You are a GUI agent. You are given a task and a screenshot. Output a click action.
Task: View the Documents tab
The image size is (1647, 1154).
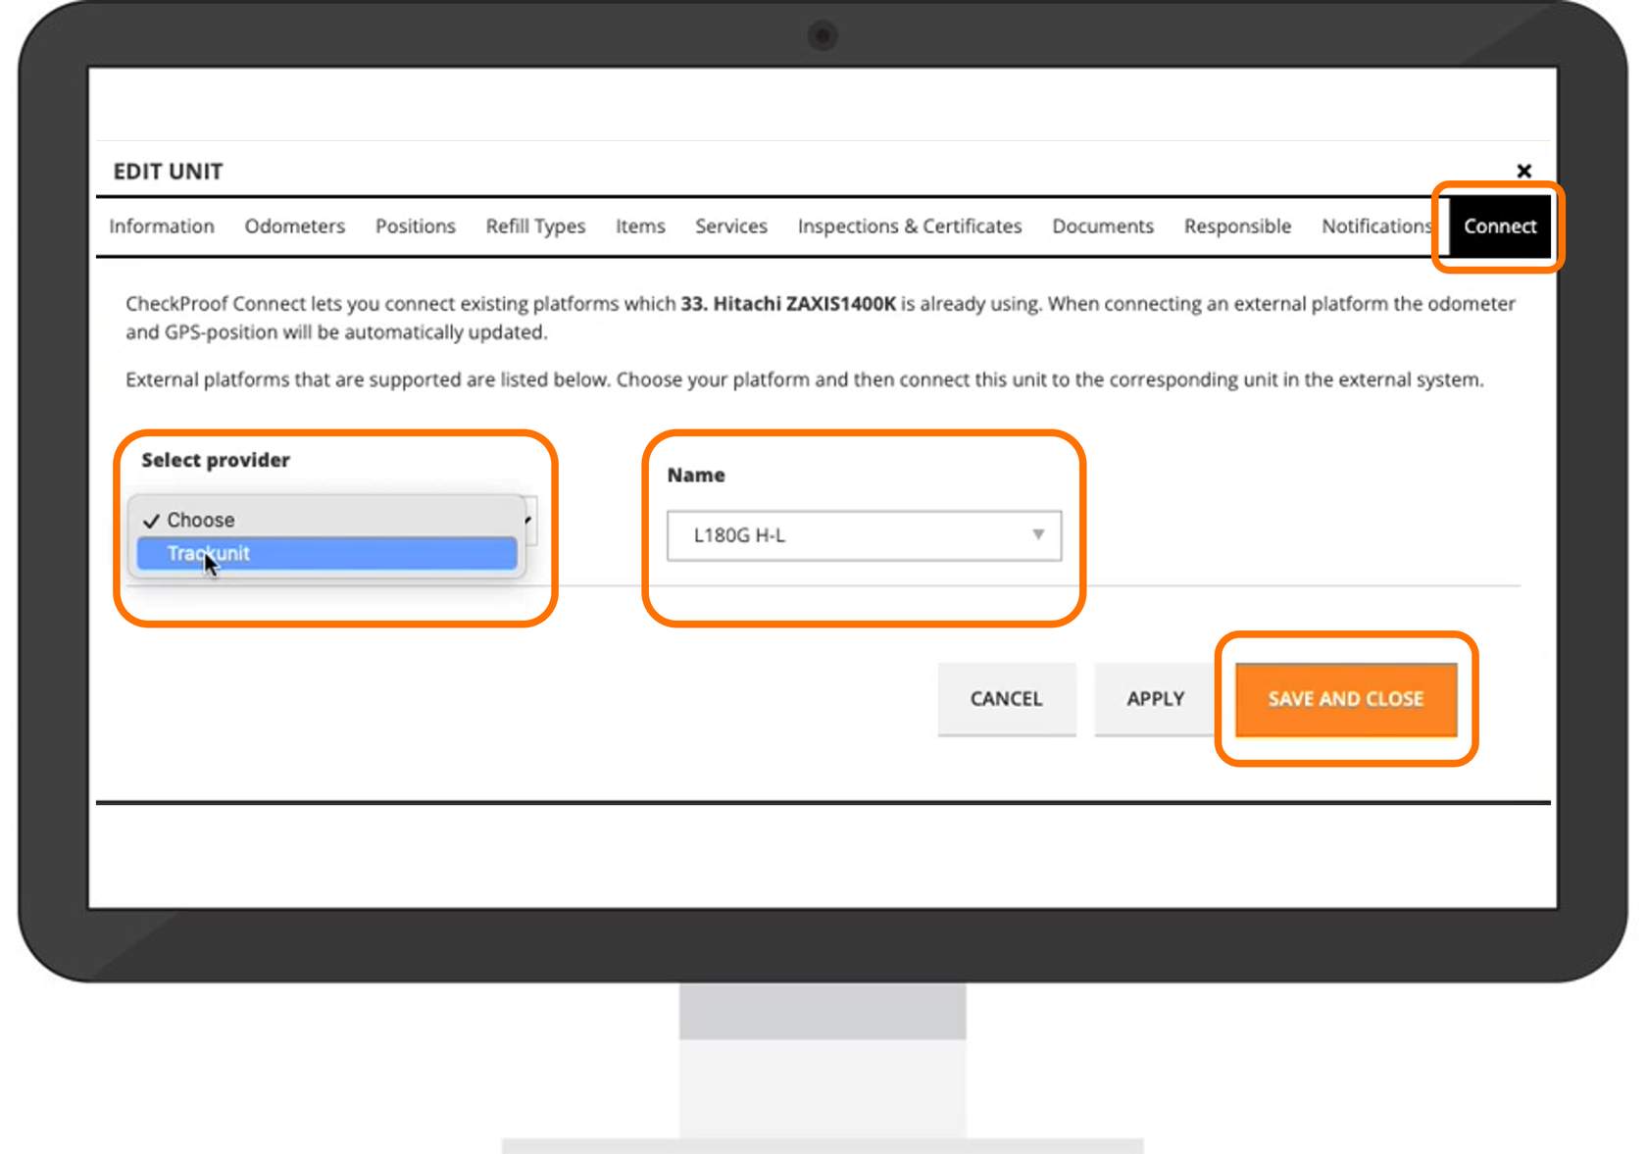click(x=1102, y=226)
